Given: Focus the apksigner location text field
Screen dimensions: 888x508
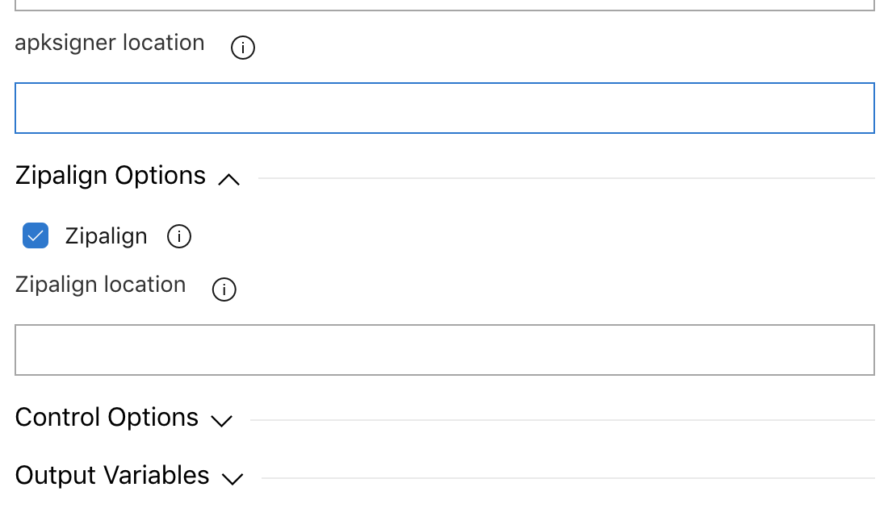Looking at the screenshot, I should point(444,108).
